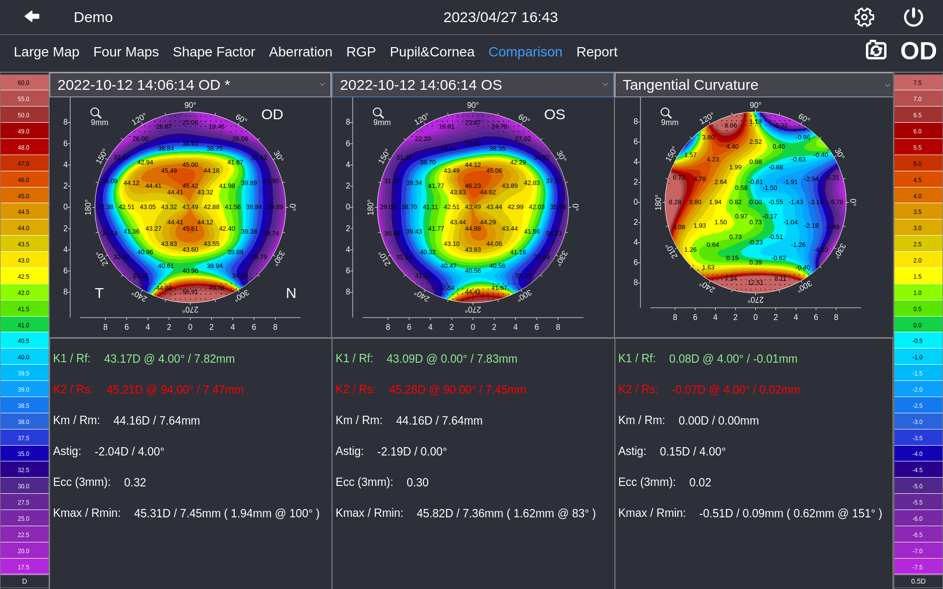Click the Demo patient name

coord(93,17)
